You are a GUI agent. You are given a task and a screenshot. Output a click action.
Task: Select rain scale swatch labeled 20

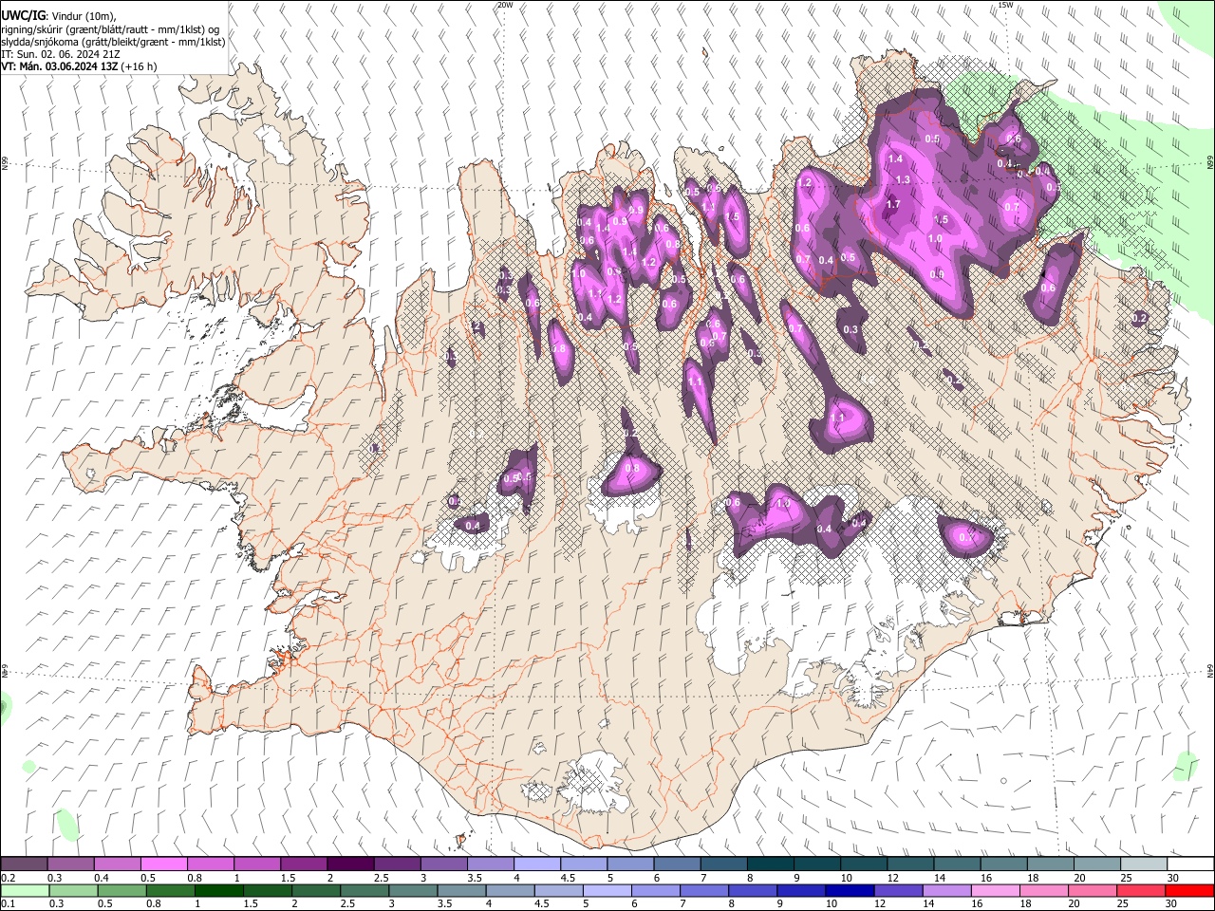tap(1093, 890)
